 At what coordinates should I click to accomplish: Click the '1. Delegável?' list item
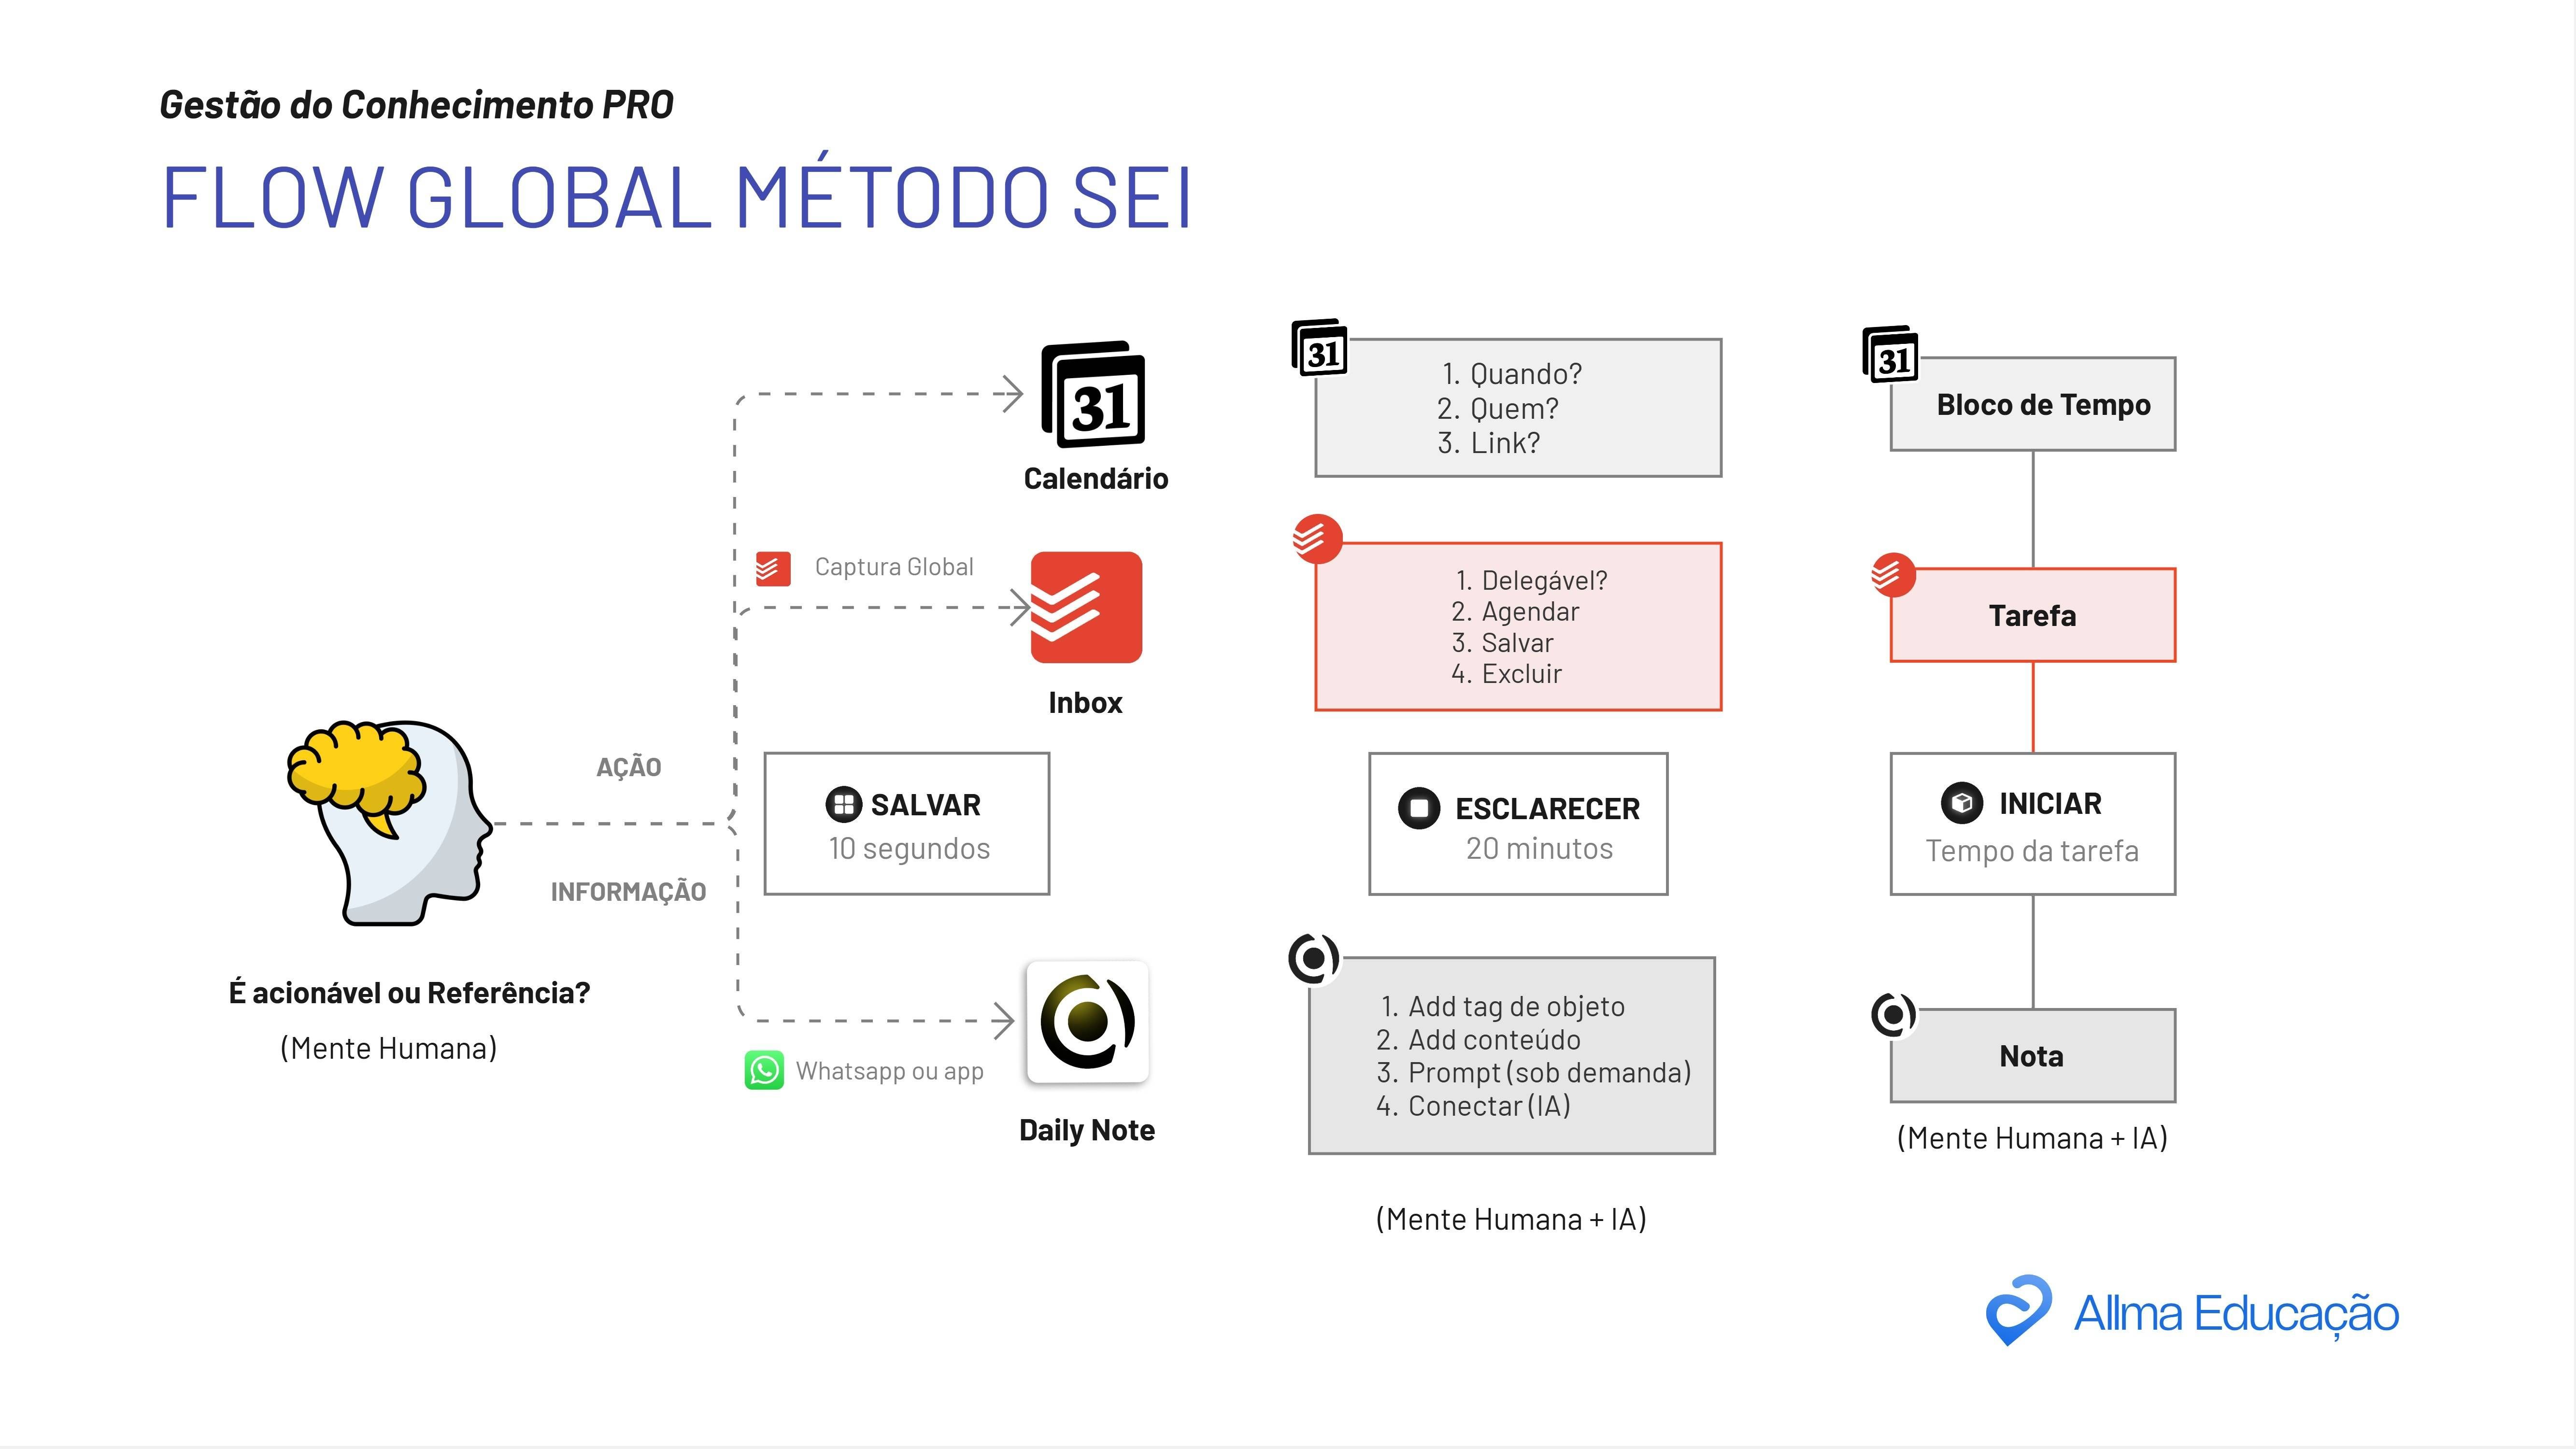click(x=1531, y=580)
